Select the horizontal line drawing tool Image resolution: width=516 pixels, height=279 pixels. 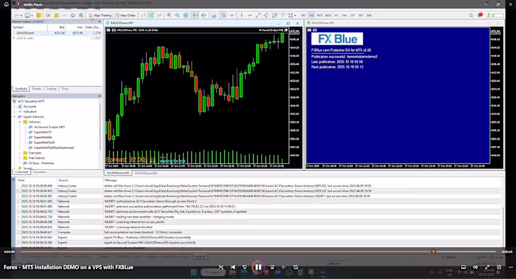point(250,15)
